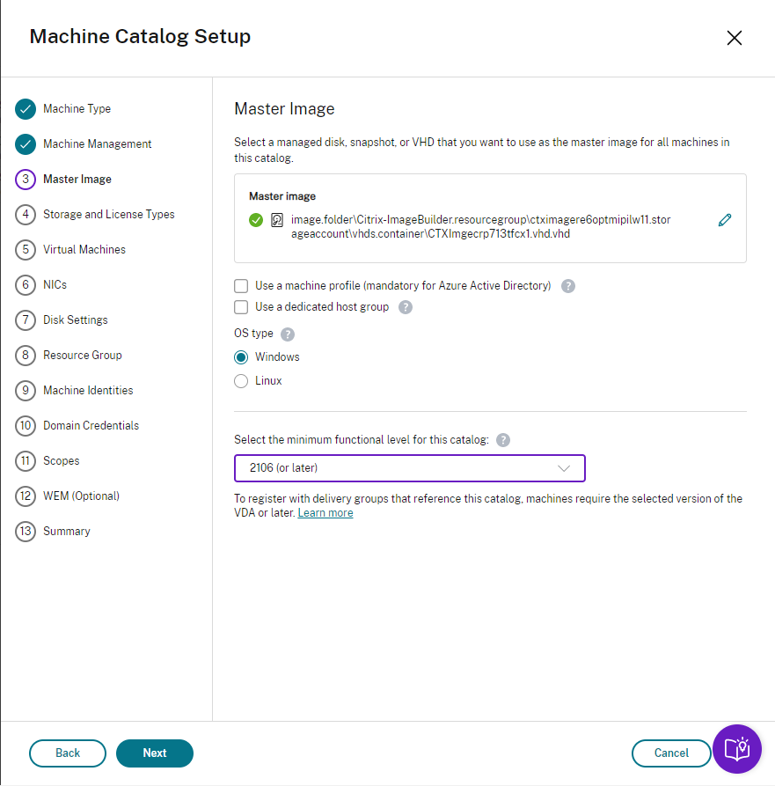The image size is (775, 786).
Task: Select the Windows OS type radio button
Action: coord(241,357)
